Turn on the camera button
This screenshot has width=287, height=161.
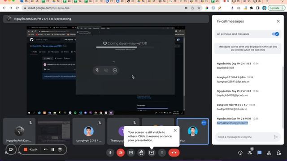[121, 153]
